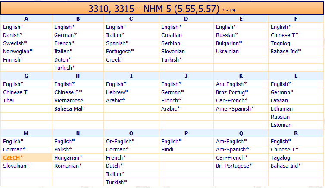Click Bahasa Mal* in group H
Viewport: 325px width, 188px height.
[70, 108]
